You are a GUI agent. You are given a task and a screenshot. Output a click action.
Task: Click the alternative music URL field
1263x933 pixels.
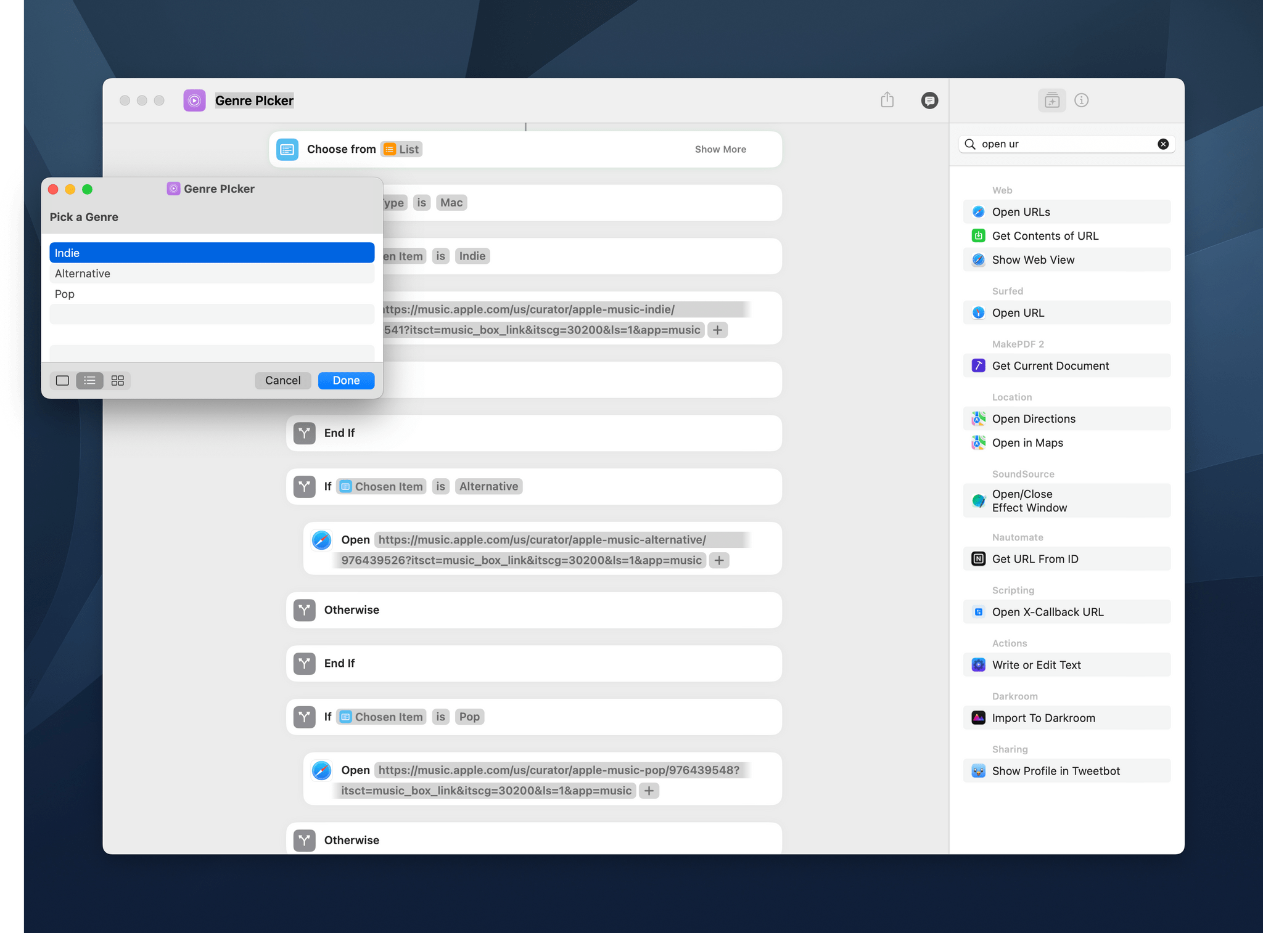pos(541,550)
